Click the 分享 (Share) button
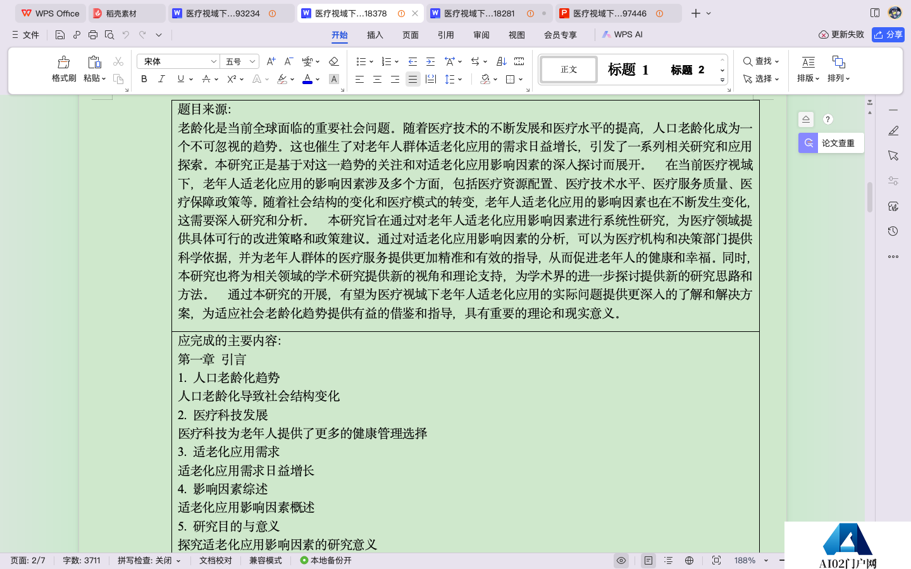Image resolution: width=911 pixels, height=569 pixels. point(888,35)
